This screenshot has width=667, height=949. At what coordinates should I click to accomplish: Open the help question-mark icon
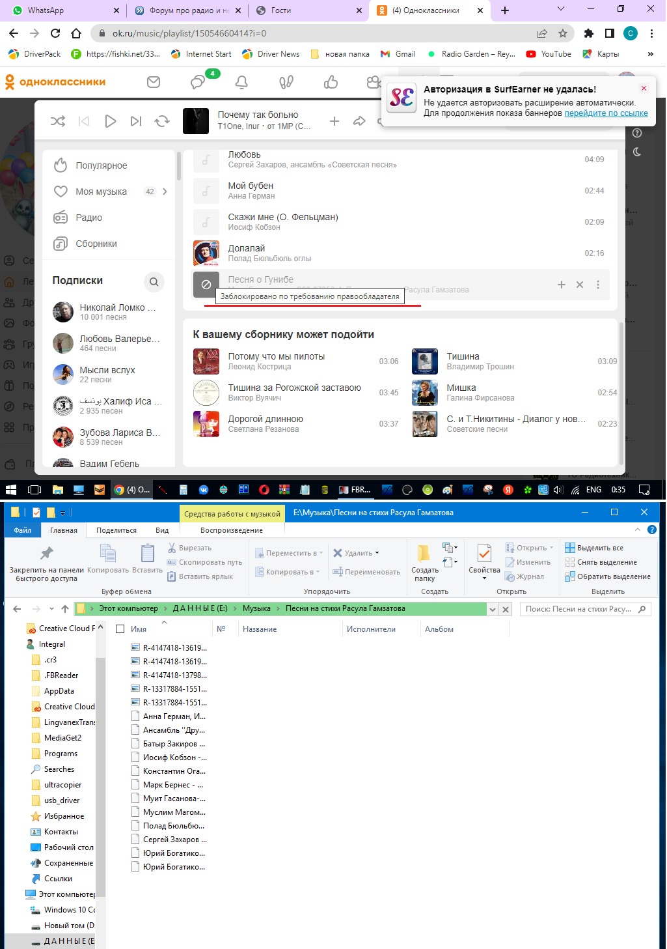(x=637, y=133)
